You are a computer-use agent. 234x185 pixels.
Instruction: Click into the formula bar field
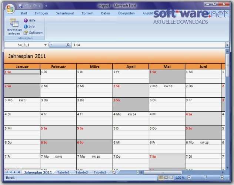[148, 45]
